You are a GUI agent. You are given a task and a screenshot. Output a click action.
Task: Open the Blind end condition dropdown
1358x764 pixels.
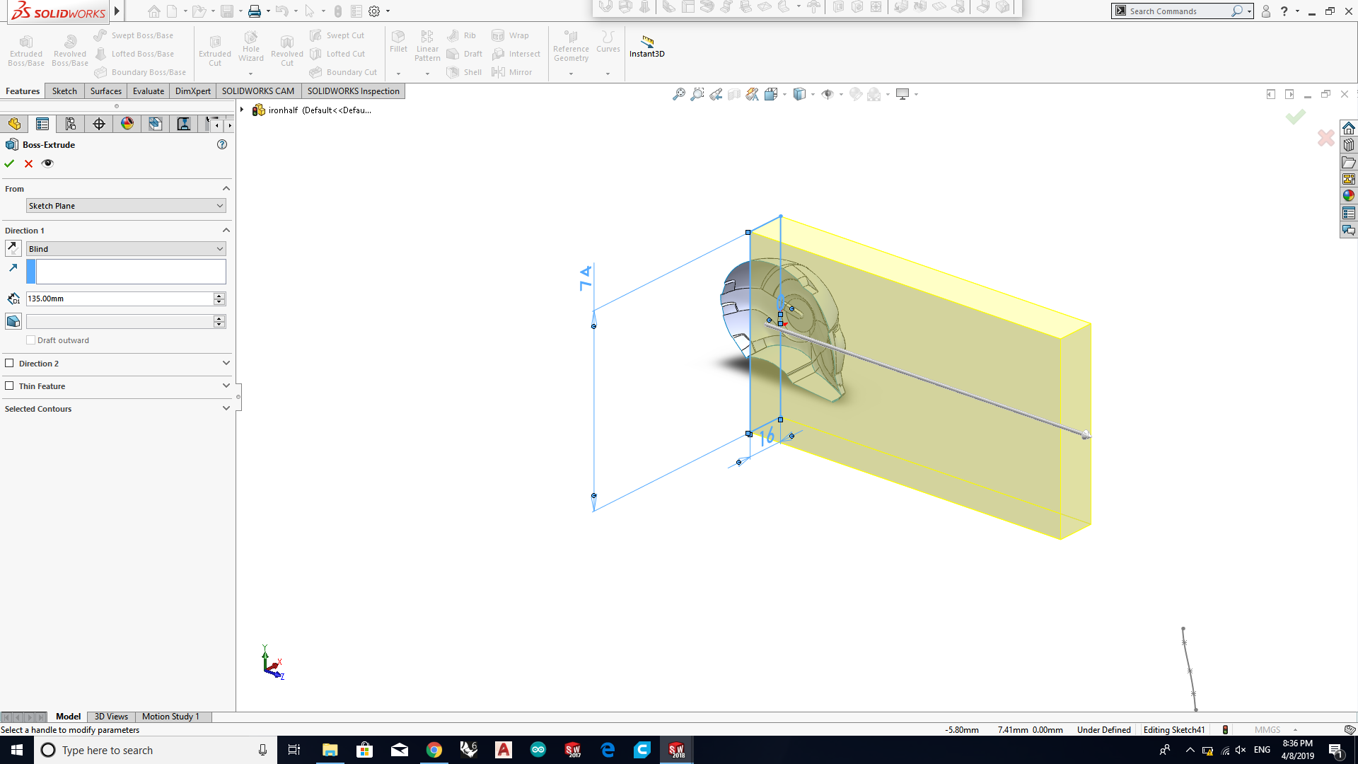coord(126,249)
